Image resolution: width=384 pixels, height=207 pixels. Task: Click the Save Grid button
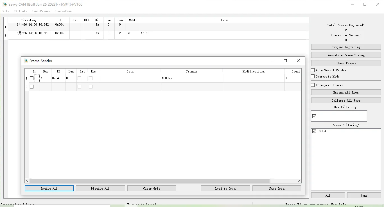277,188
